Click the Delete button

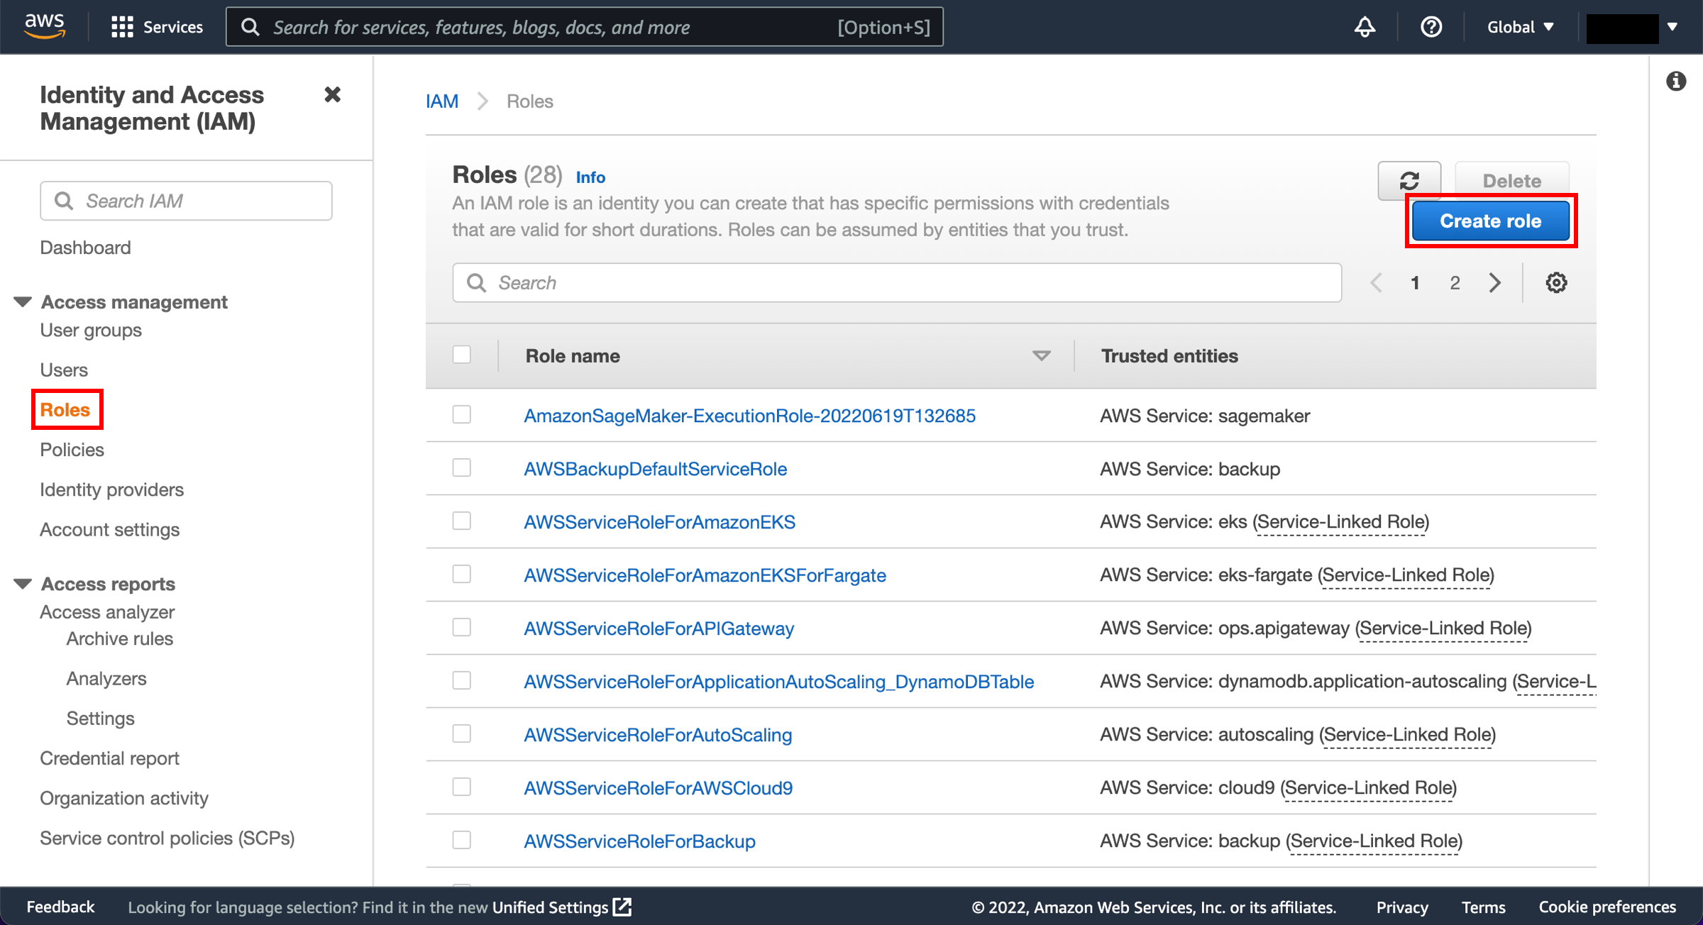coord(1512,180)
